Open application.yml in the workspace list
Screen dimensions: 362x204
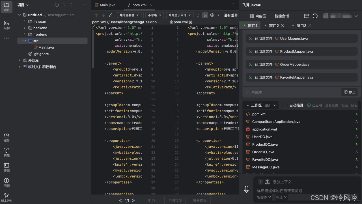pyautogui.click(x=264, y=129)
